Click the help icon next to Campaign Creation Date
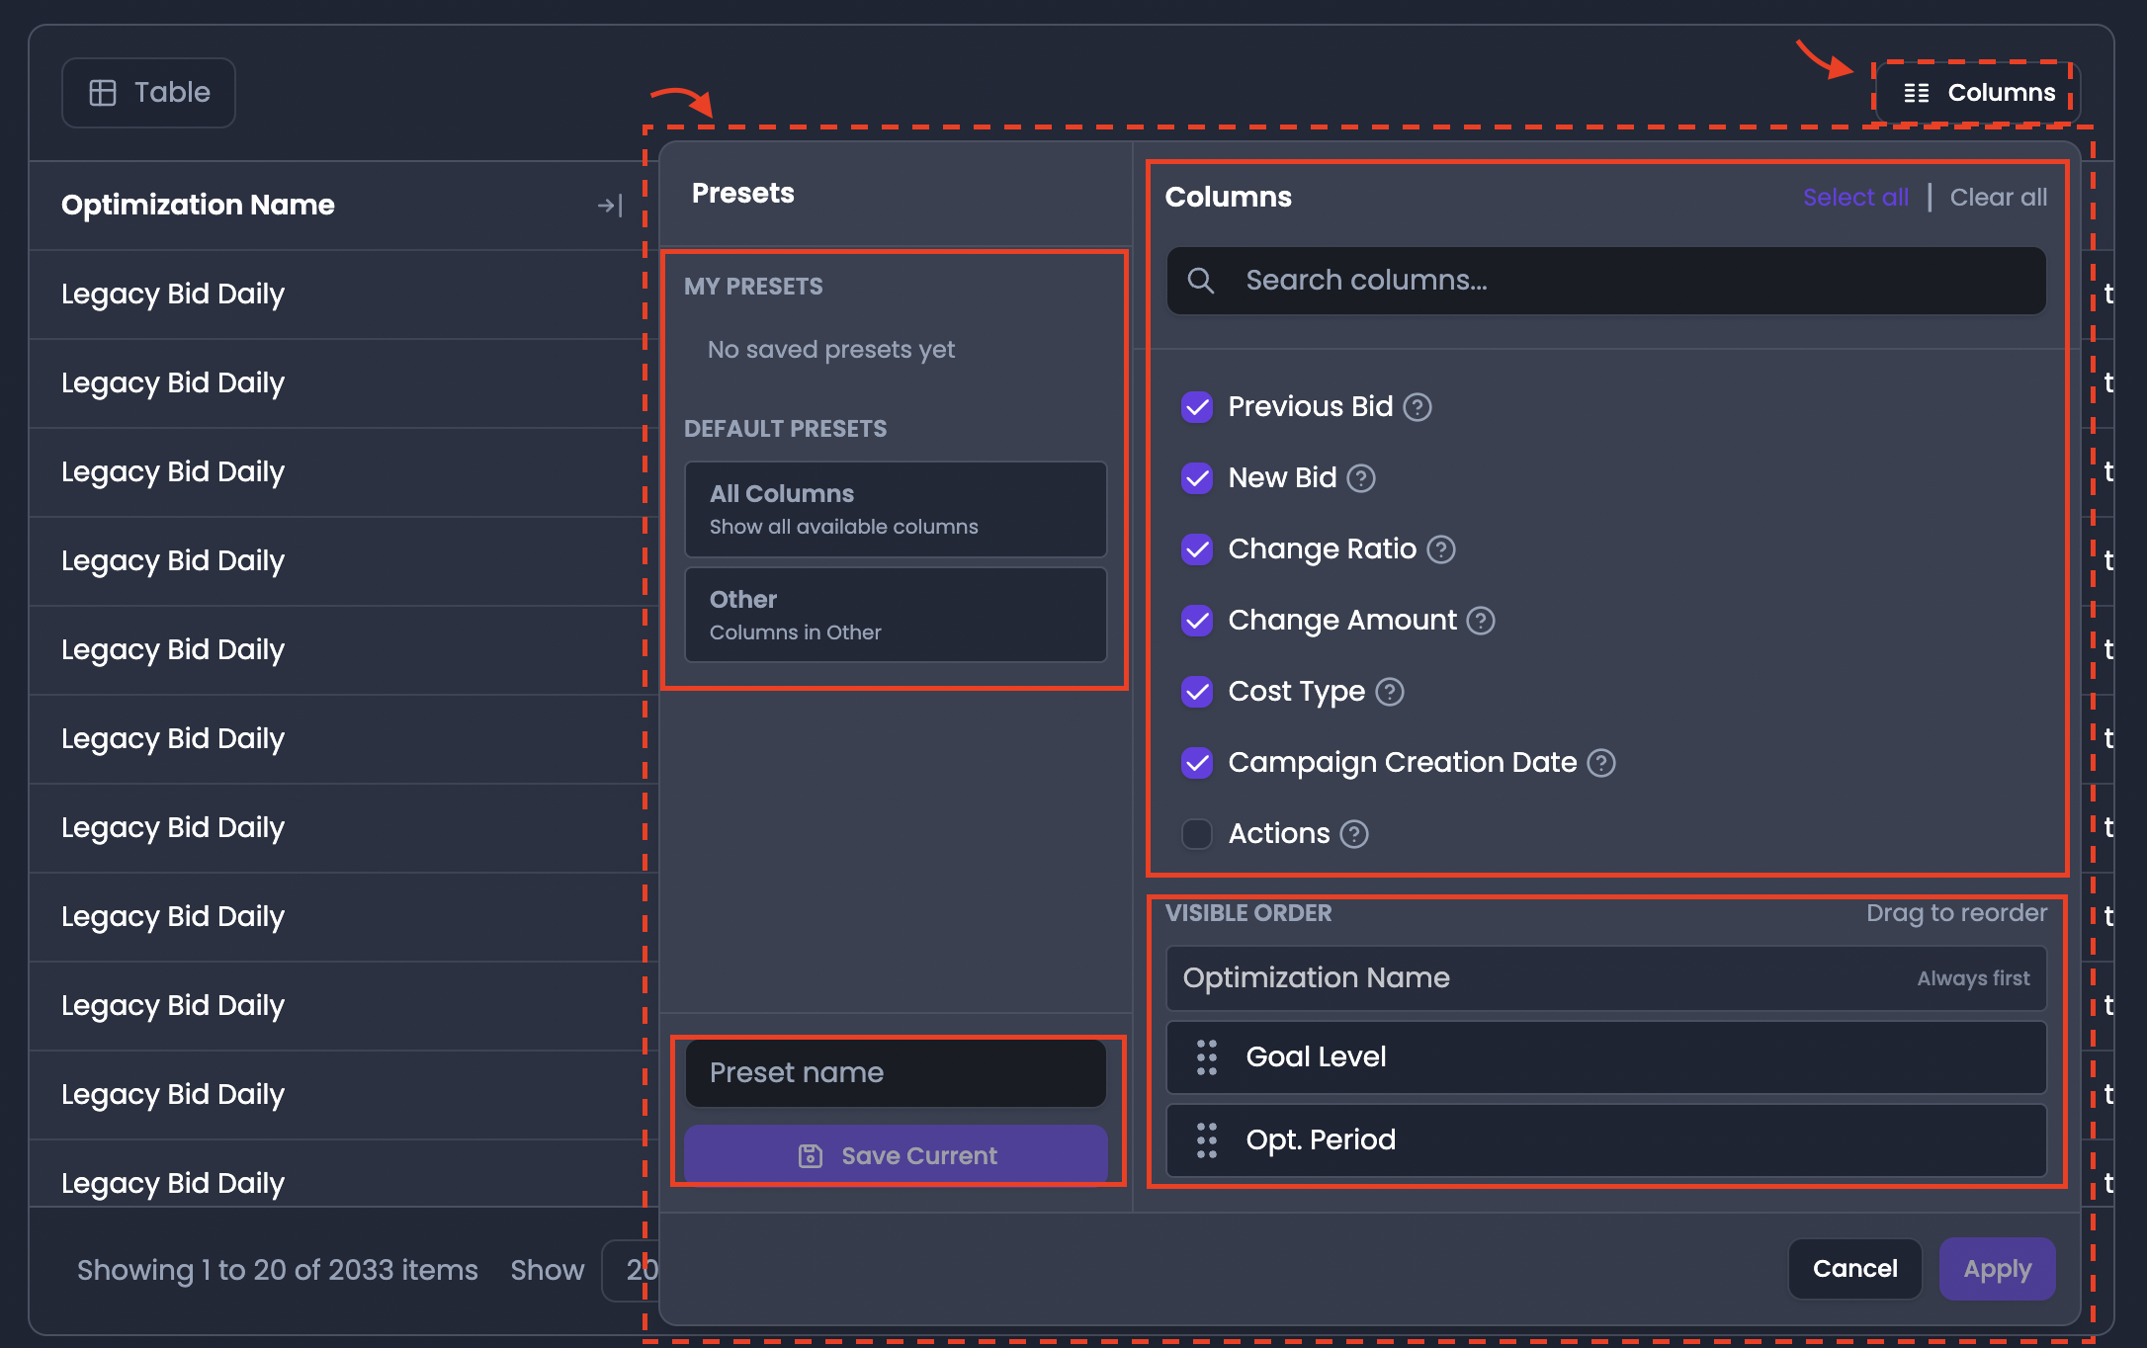Viewport: 2147px width, 1348px height. click(x=1601, y=763)
